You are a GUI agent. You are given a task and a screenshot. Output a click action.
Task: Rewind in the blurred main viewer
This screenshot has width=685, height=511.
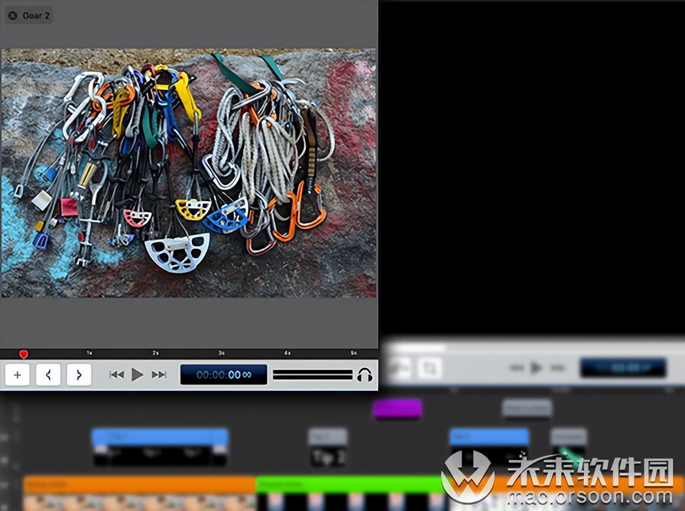516,368
